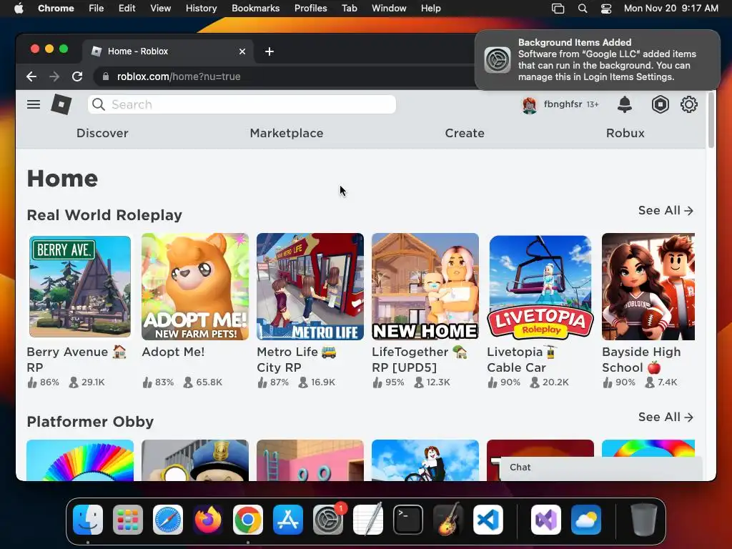Open the notifications bell
This screenshot has width=732, height=549.
[624, 104]
